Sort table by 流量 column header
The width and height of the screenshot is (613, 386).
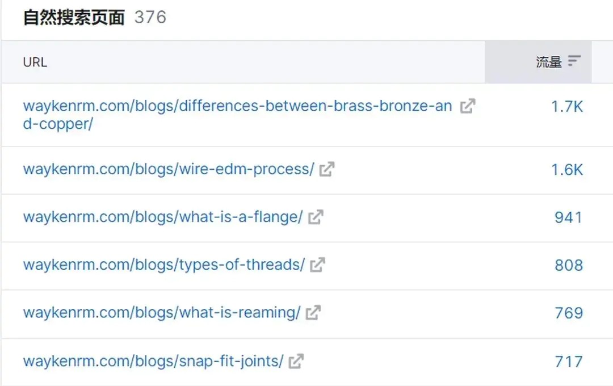click(x=548, y=62)
